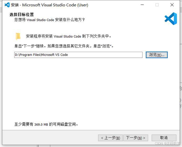Close the setup window with X
The width and height of the screenshot is (182, 147).
(172, 5)
